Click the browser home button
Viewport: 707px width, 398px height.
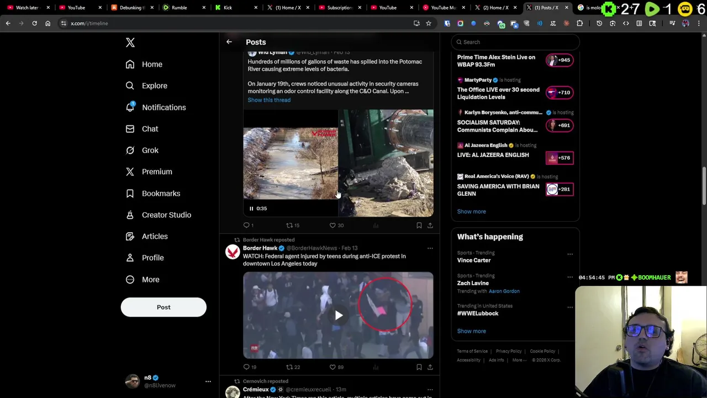48,23
